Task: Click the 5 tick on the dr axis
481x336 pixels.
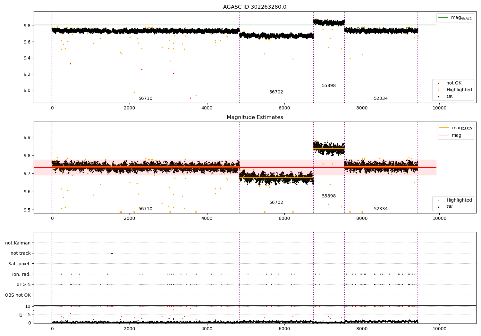Action: 30,315
